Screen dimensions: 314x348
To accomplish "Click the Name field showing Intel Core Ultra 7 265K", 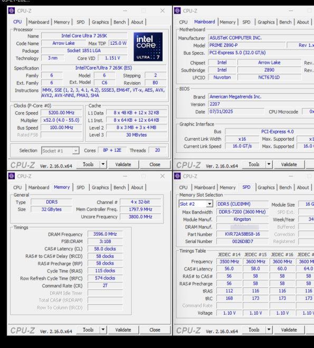I will (x=84, y=36).
